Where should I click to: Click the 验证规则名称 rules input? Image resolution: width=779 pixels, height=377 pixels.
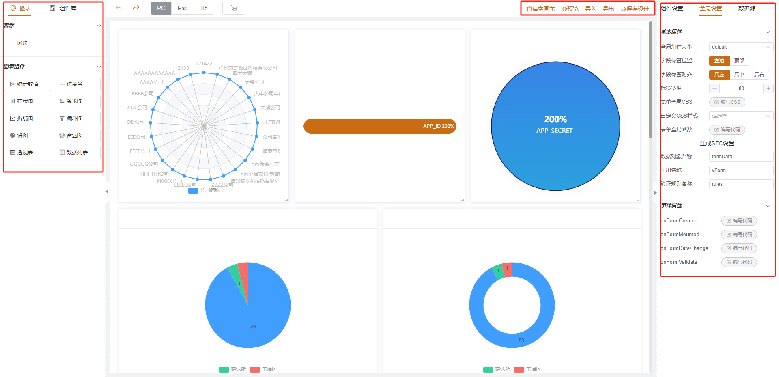(x=741, y=184)
